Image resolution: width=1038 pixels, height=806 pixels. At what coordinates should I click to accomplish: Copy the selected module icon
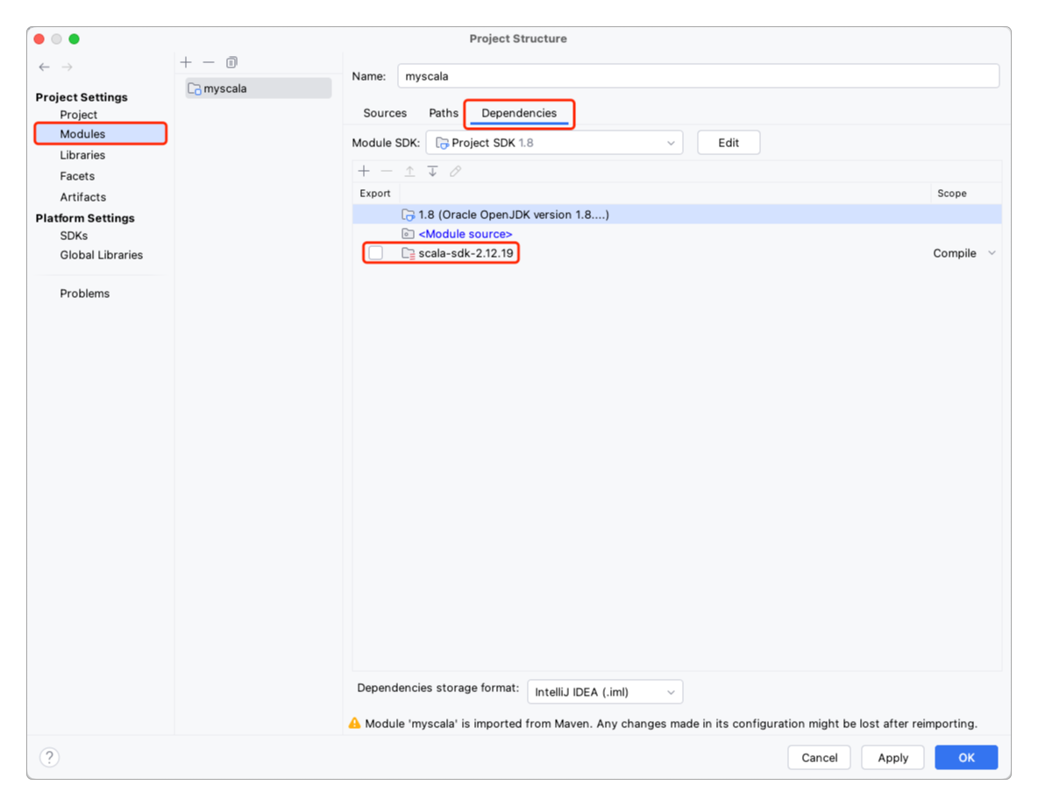tap(231, 62)
